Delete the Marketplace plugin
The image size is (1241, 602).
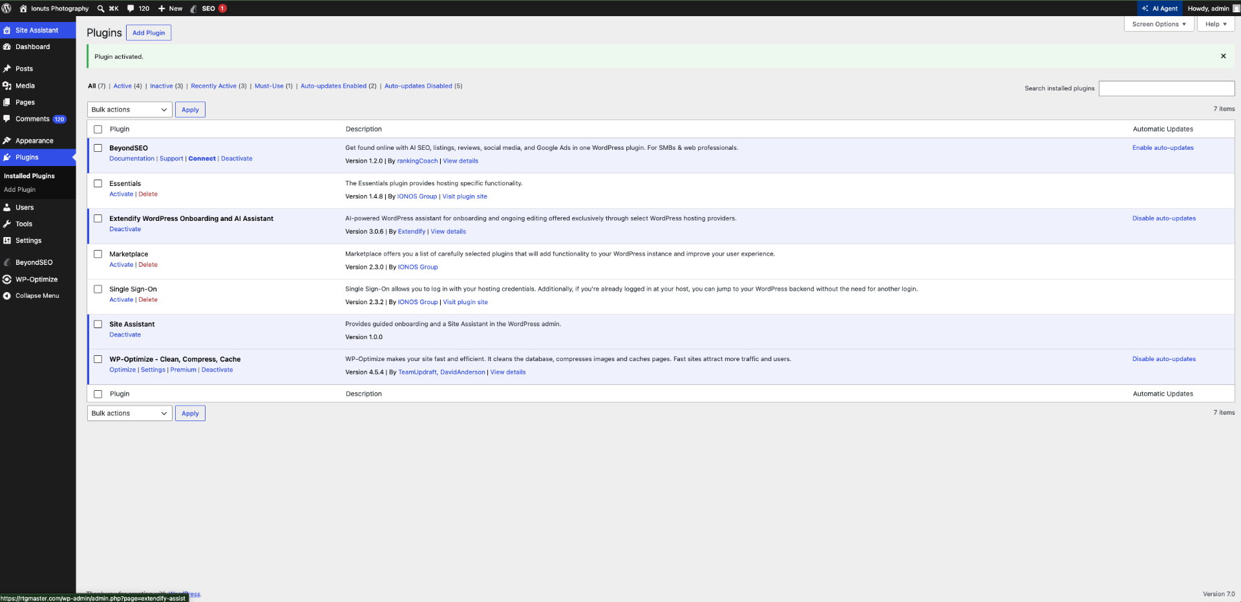point(148,265)
